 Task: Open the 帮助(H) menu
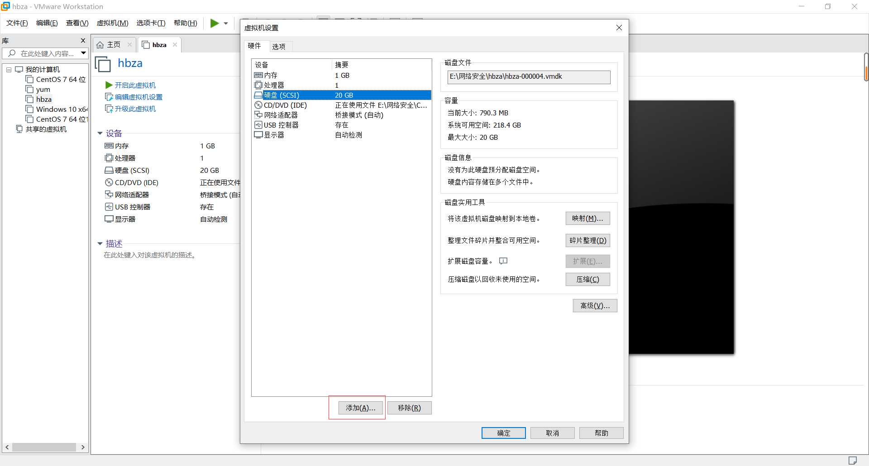pos(186,23)
